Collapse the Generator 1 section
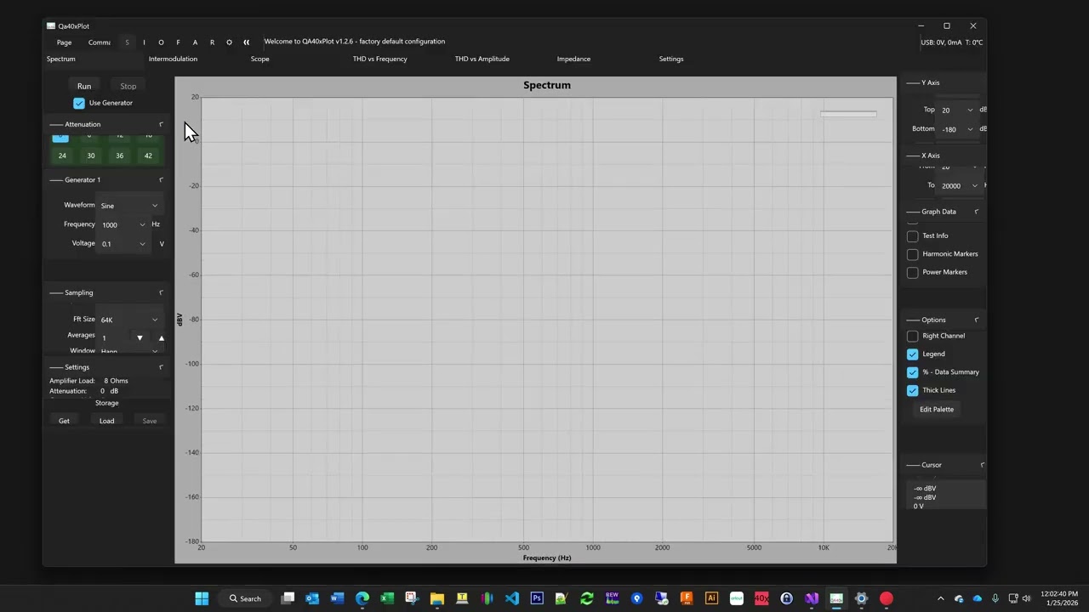The height and width of the screenshot is (612, 1089). 161,179
